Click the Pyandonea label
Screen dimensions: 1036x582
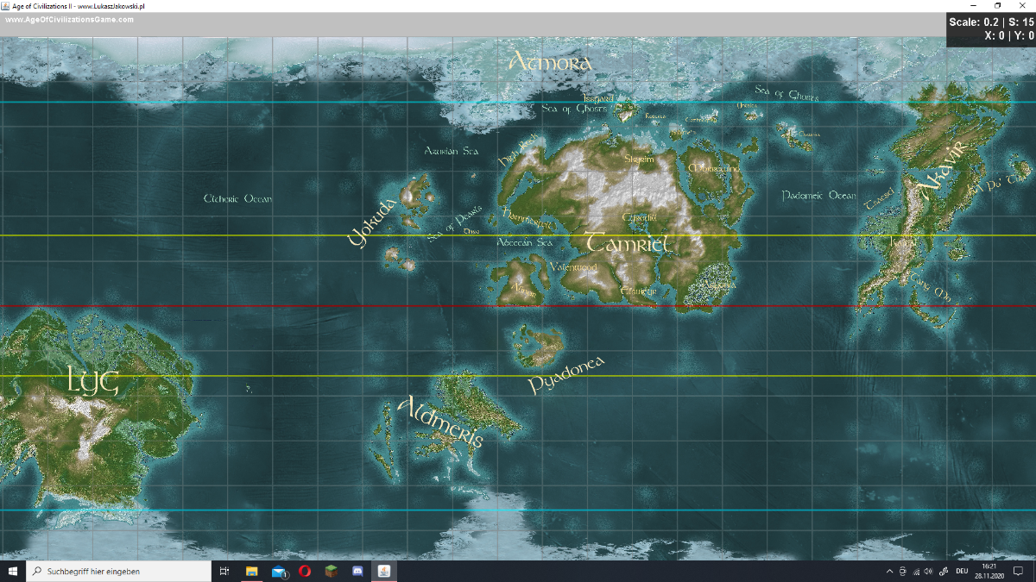(566, 375)
